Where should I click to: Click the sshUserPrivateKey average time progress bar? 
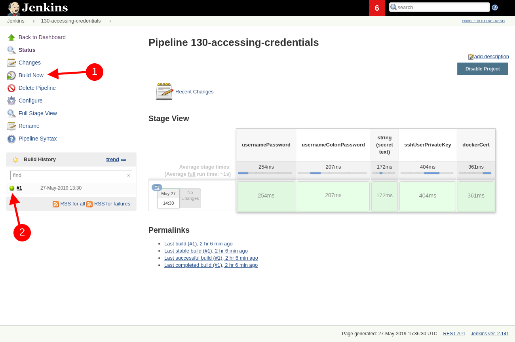click(427, 173)
